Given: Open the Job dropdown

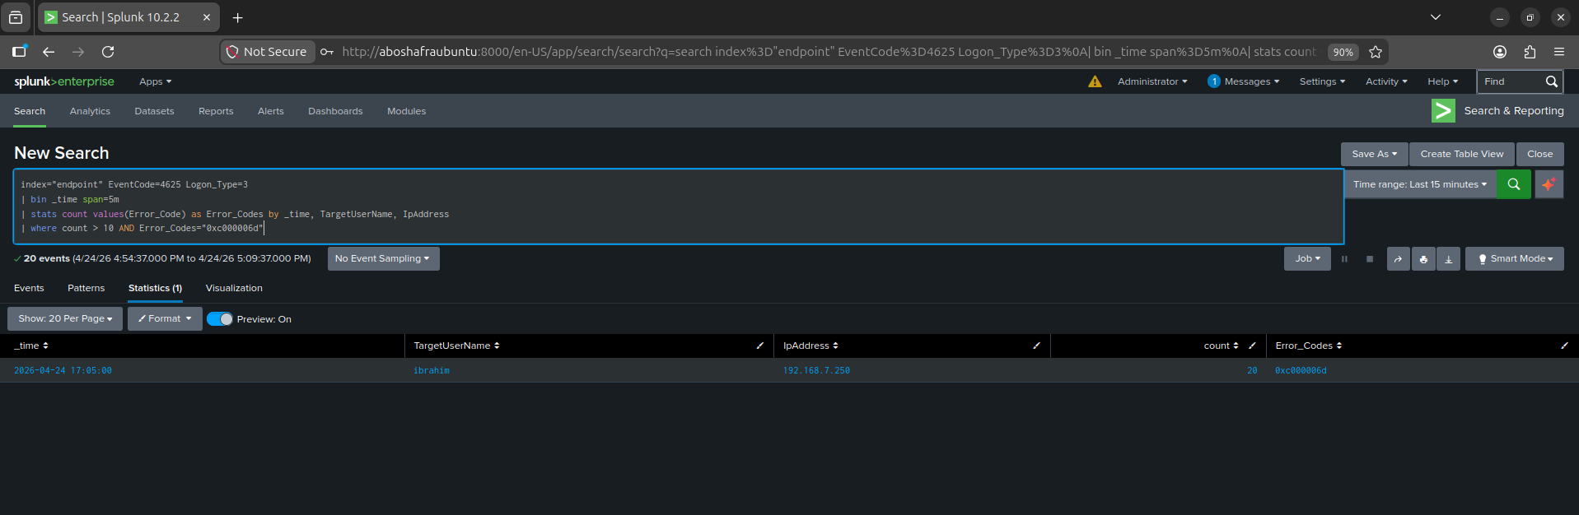Looking at the screenshot, I should click(1307, 258).
